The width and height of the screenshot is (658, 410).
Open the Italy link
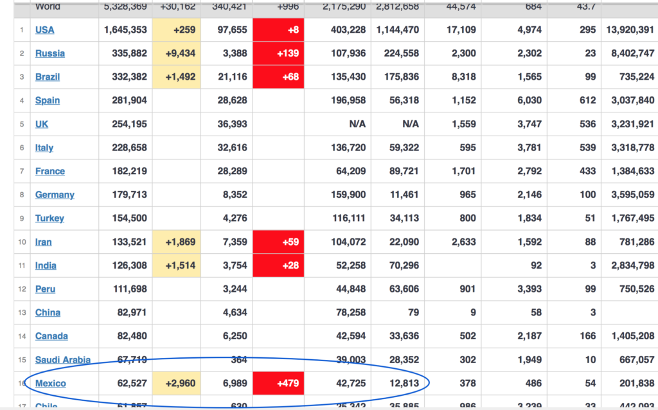(x=44, y=148)
